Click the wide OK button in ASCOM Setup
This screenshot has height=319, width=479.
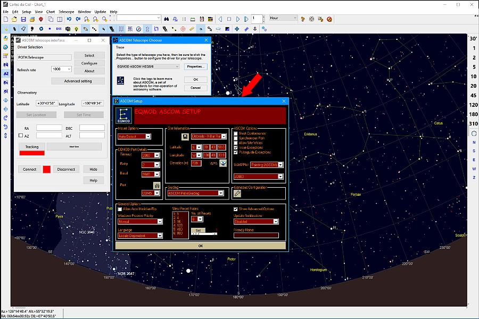click(x=201, y=246)
